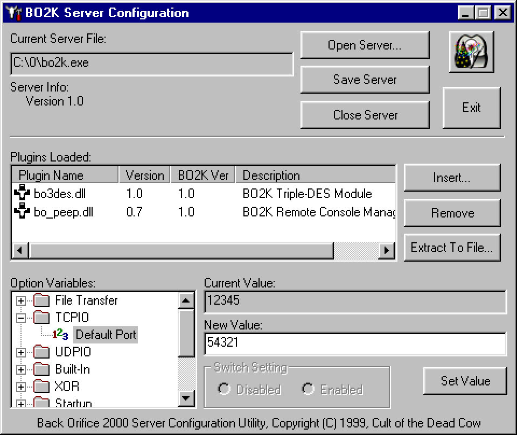
Task: Sort plugins by Plugin Name column header
Action: point(65,175)
